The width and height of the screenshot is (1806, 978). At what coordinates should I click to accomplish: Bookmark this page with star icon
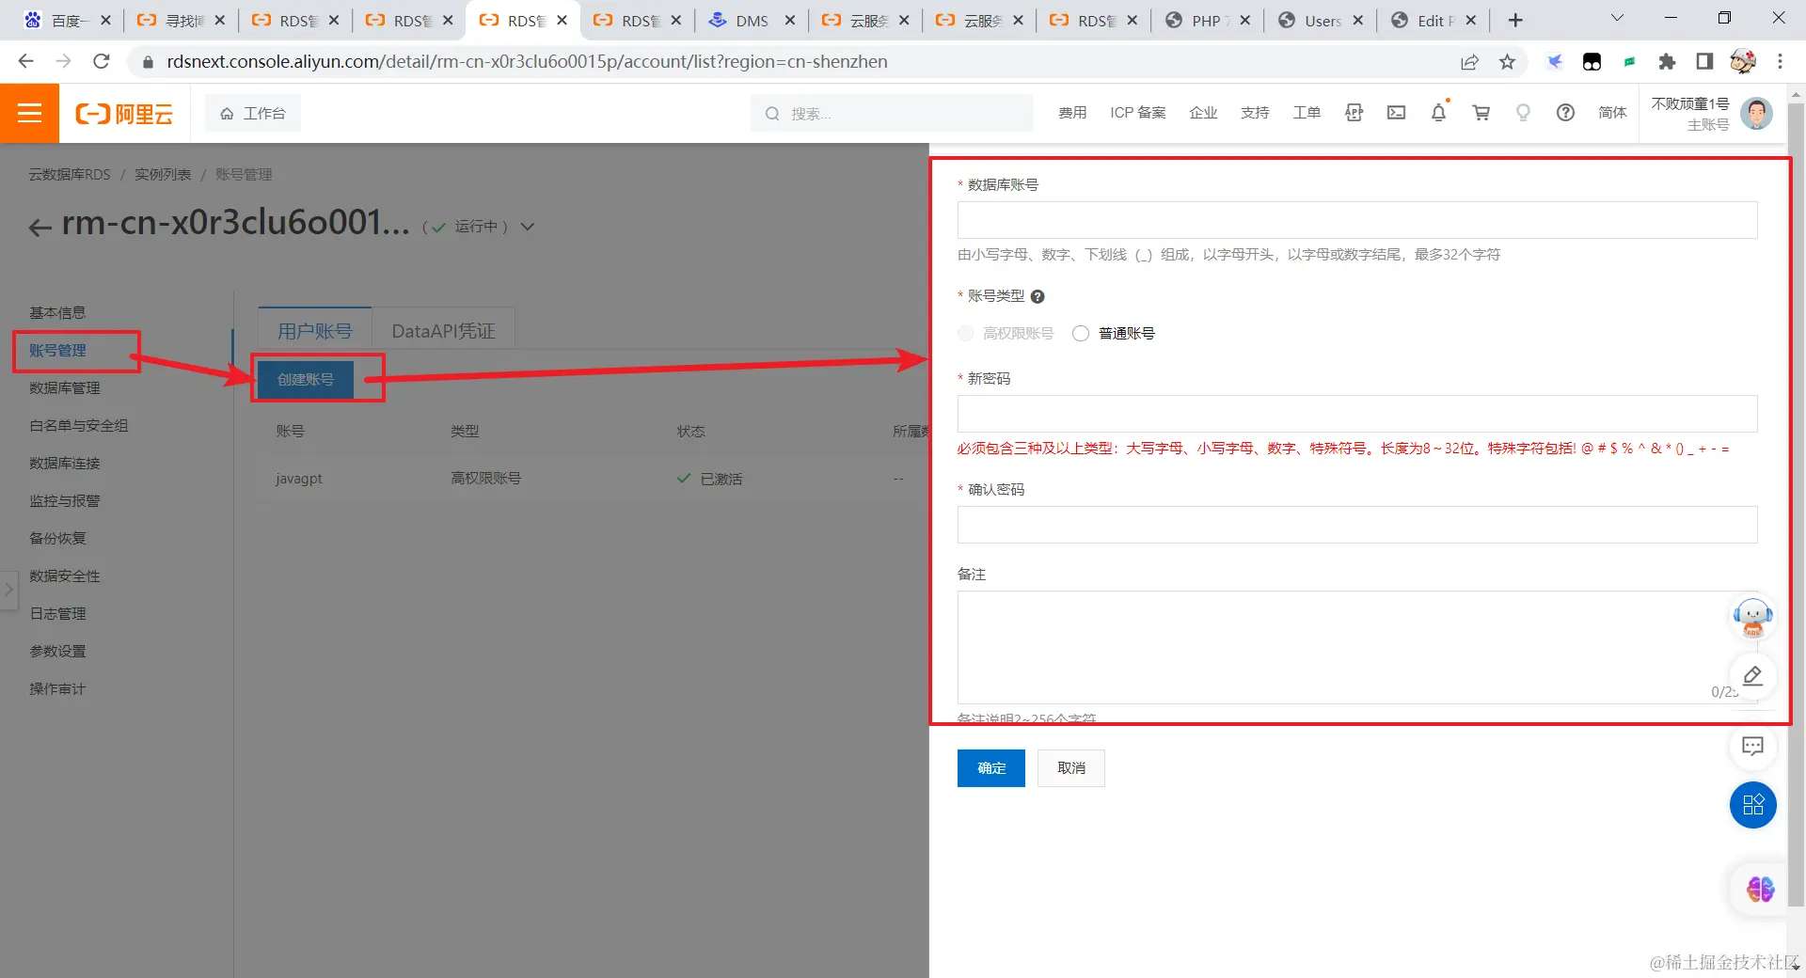click(x=1508, y=61)
